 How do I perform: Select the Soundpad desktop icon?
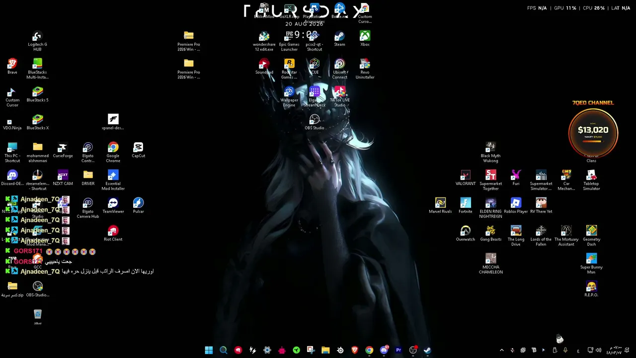264,67
